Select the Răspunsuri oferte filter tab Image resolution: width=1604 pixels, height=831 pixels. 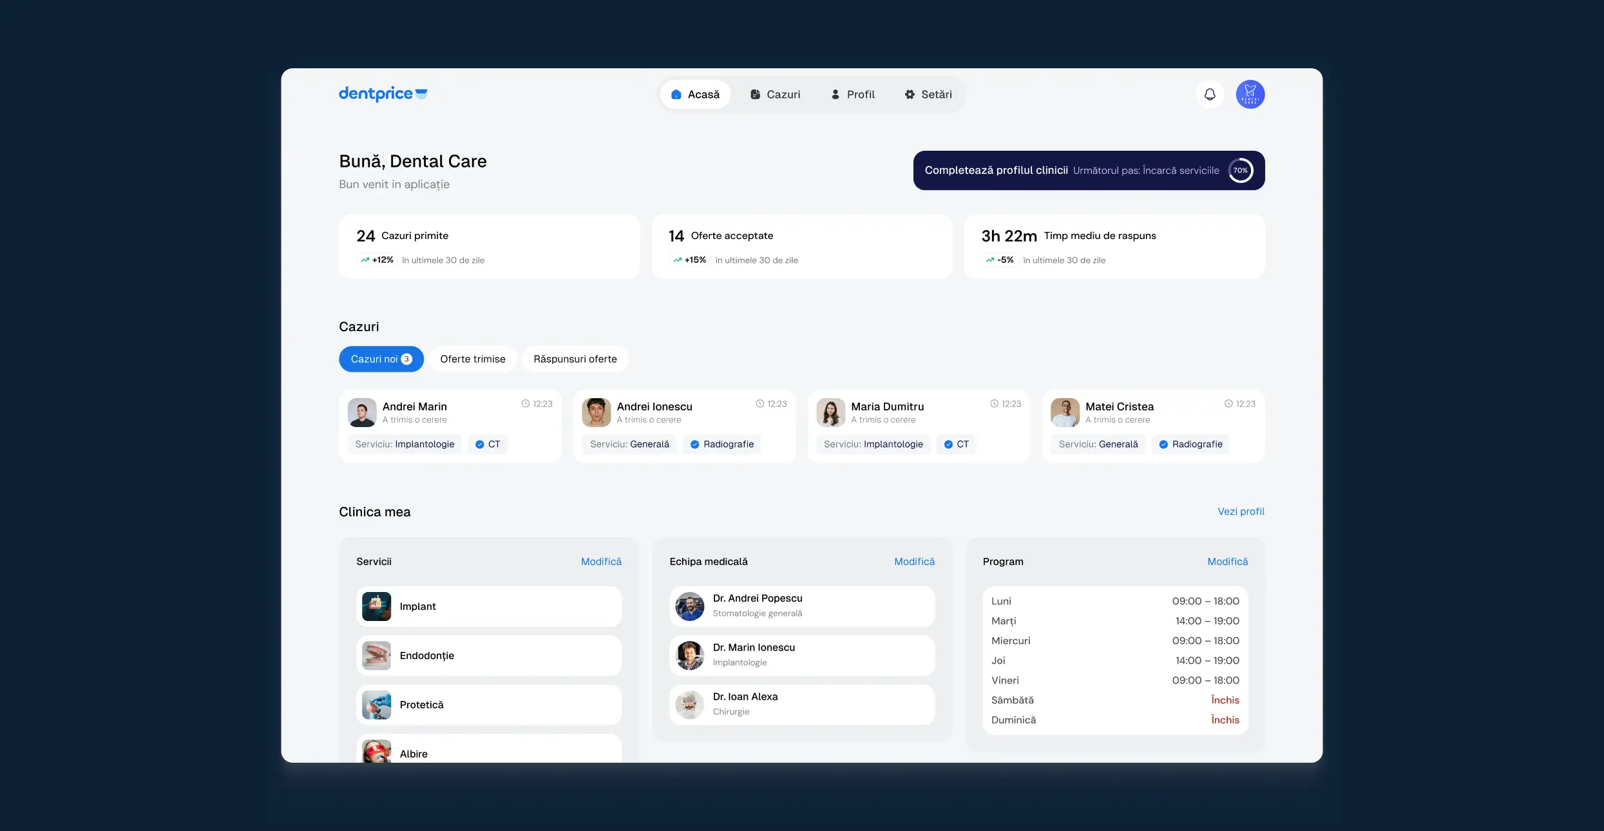pos(575,359)
